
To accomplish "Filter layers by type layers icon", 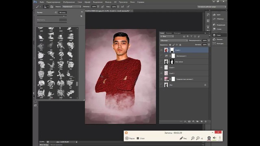I will click(191, 36).
